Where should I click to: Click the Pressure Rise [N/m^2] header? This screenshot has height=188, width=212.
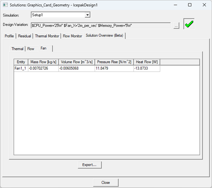click(114, 62)
